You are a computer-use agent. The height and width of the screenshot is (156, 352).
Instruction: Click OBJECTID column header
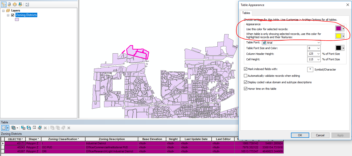15,139
